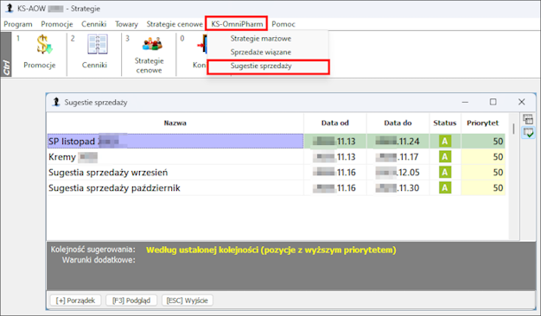Click the green checkmark filter icon
Screen dimensions: 541x316
click(527, 133)
